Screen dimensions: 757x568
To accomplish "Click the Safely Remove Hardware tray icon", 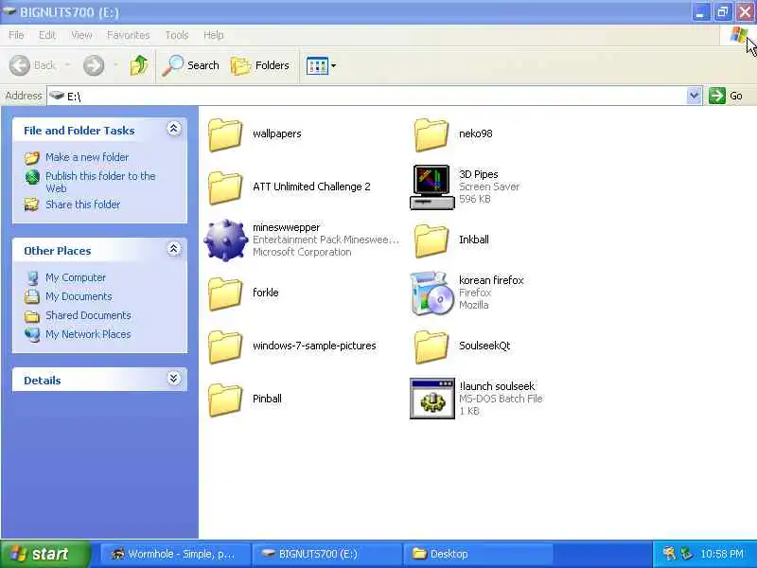I will pos(686,554).
